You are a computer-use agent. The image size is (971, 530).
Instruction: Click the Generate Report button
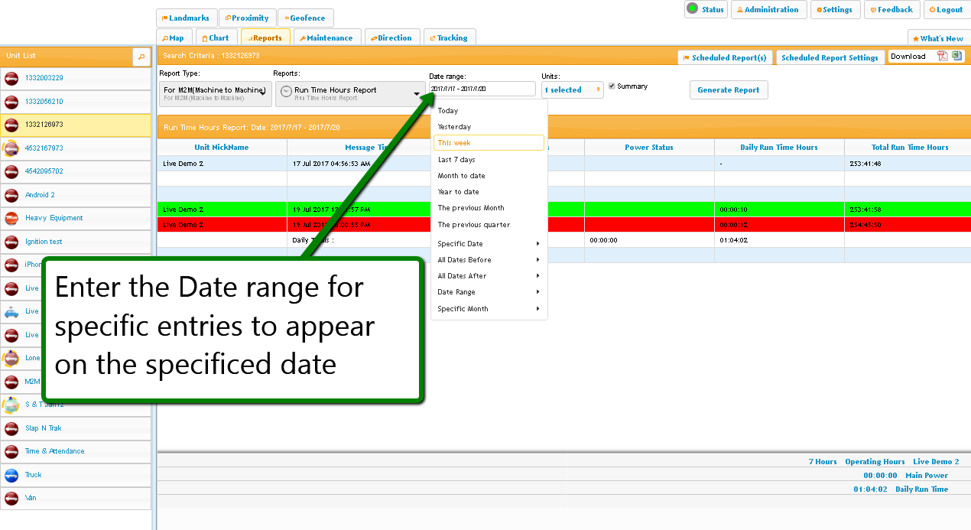728,90
